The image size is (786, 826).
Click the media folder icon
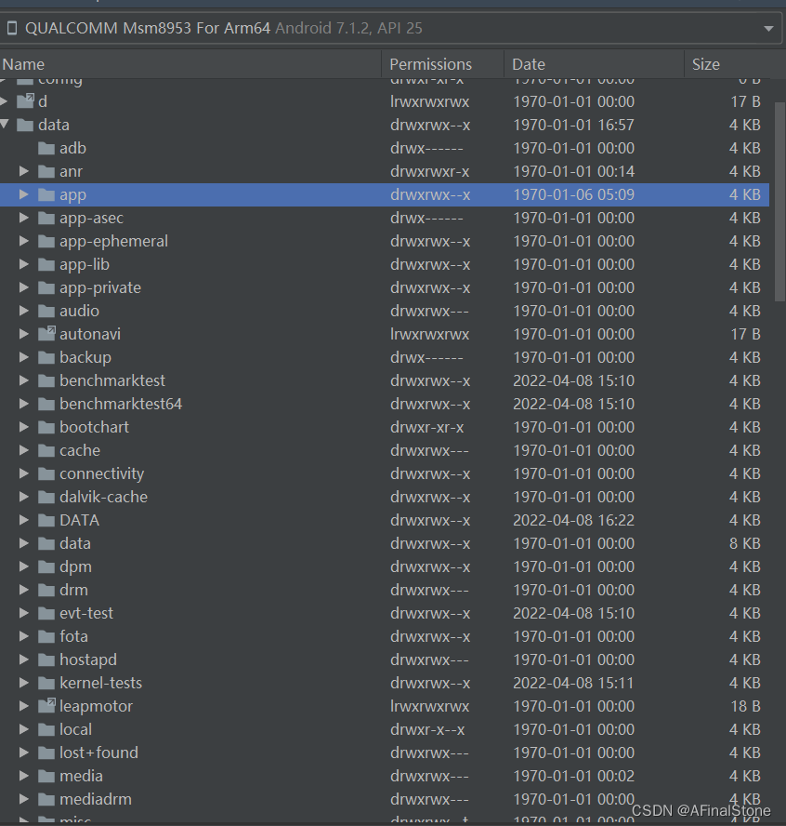pyautogui.click(x=46, y=776)
